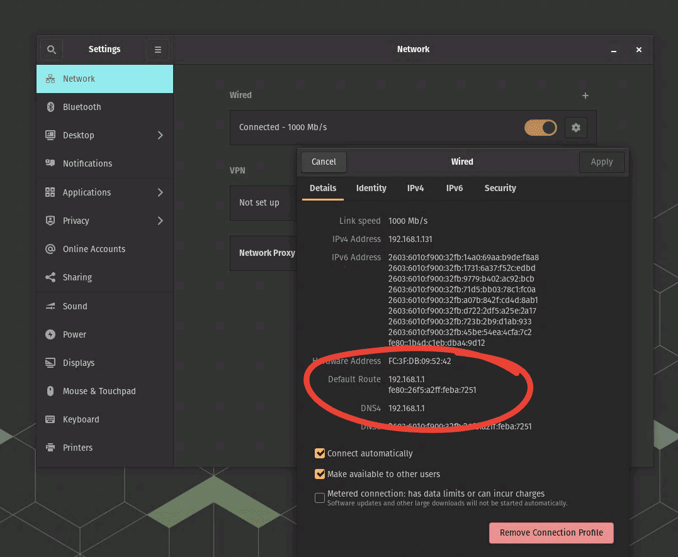Screen dimensions: 678x557
Task: Toggle the wired connection off
Action: tap(540, 128)
